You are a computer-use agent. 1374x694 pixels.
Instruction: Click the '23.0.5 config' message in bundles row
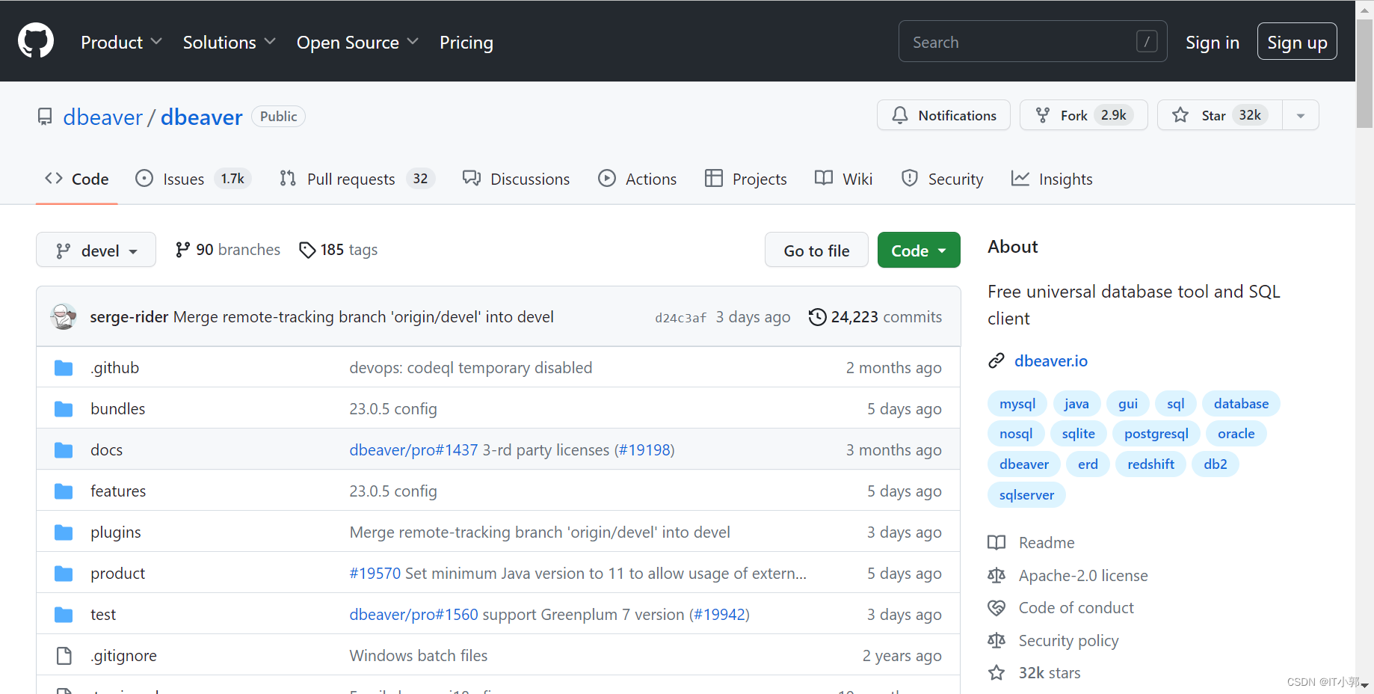click(392, 409)
